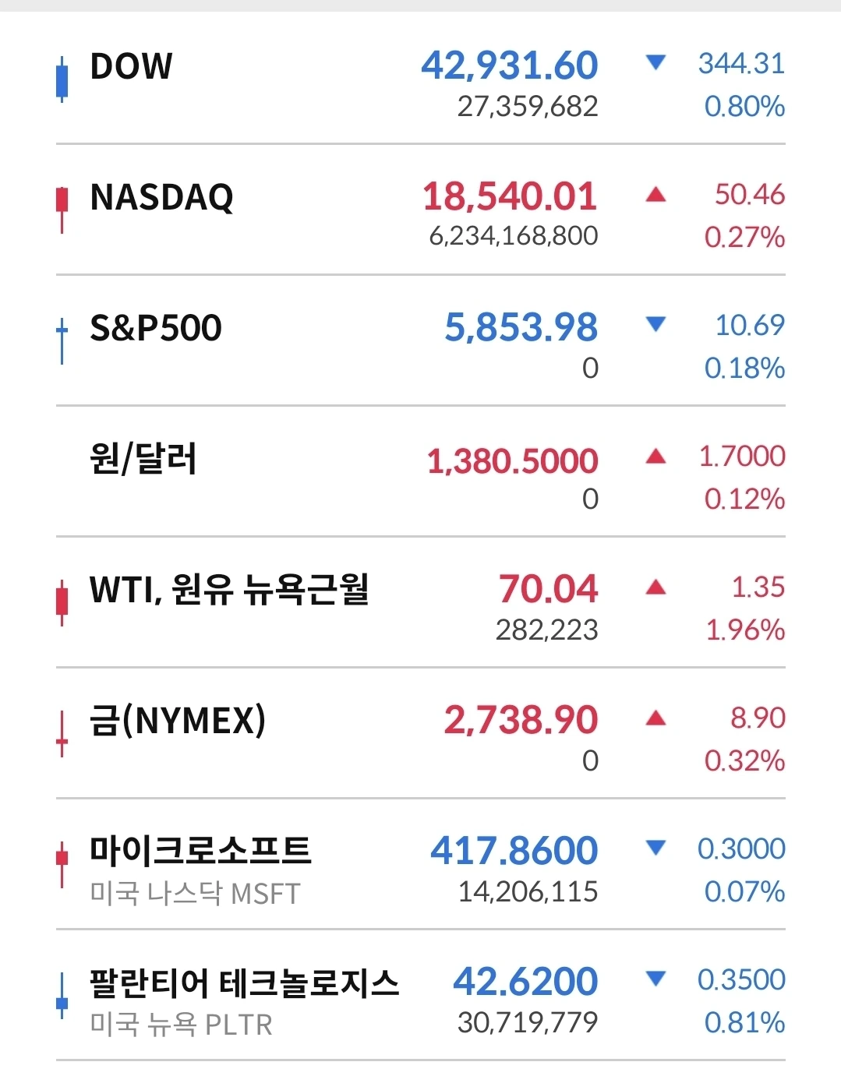Tap the DOW candlestick icon
Screen dimensions: 841x1076
(62, 79)
